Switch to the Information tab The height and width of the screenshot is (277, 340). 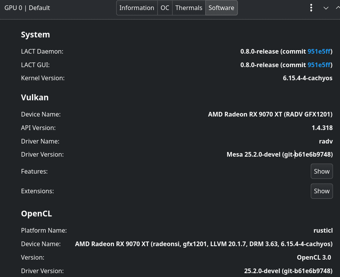click(137, 8)
